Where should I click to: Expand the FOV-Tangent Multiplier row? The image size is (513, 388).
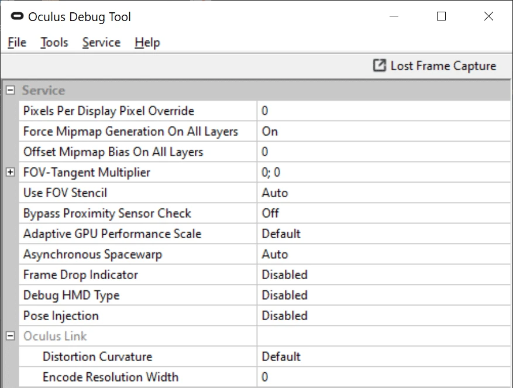[10, 172]
